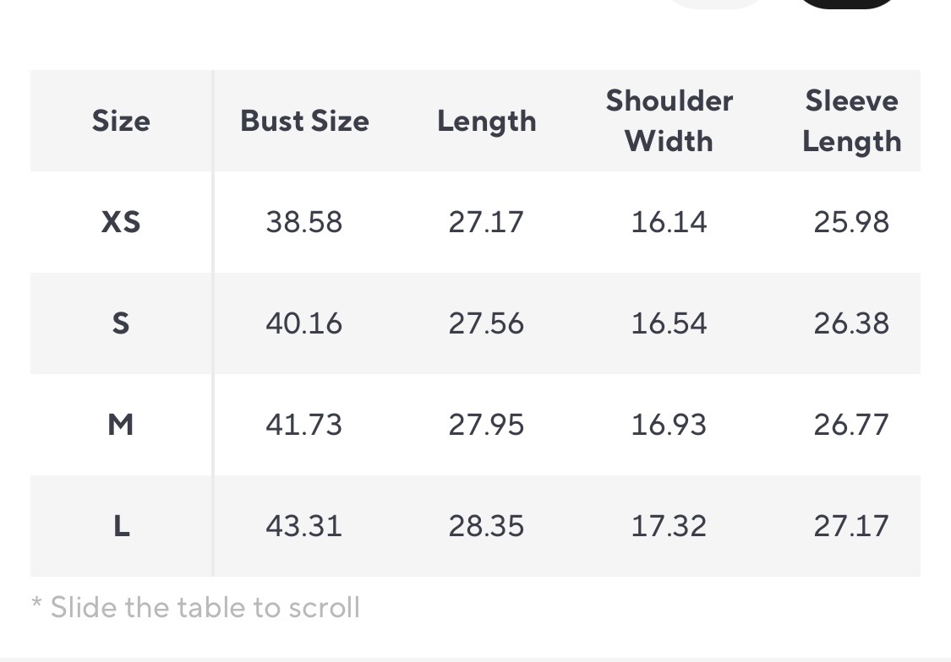Click the XS sleeve length value 25.98
Viewport: 951px width, 662px height.
851,222
